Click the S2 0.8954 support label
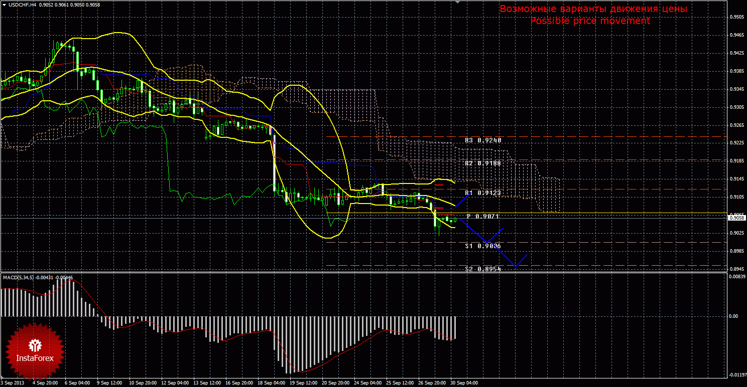Viewport: 747px width, 387px height. point(483,269)
